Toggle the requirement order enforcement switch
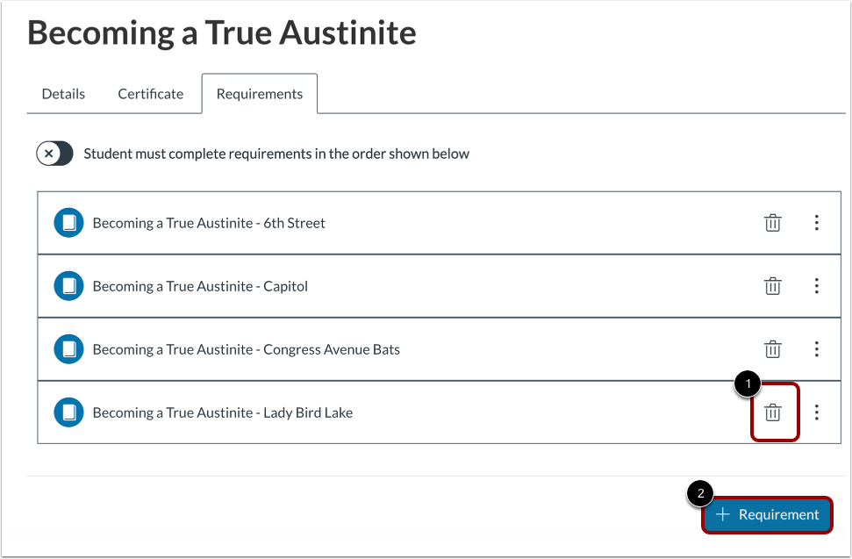The image size is (852, 559). pyautogui.click(x=54, y=154)
